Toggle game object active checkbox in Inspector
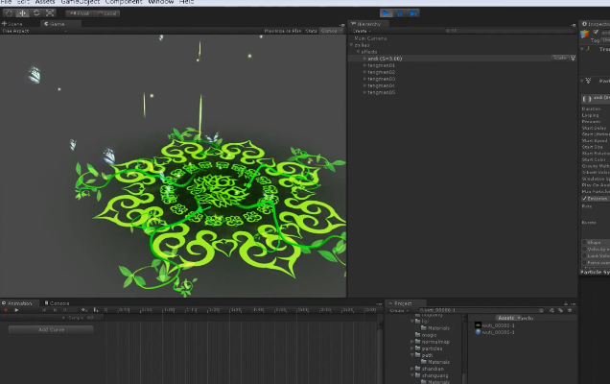Screen dimensions: 610x384 click(x=595, y=33)
